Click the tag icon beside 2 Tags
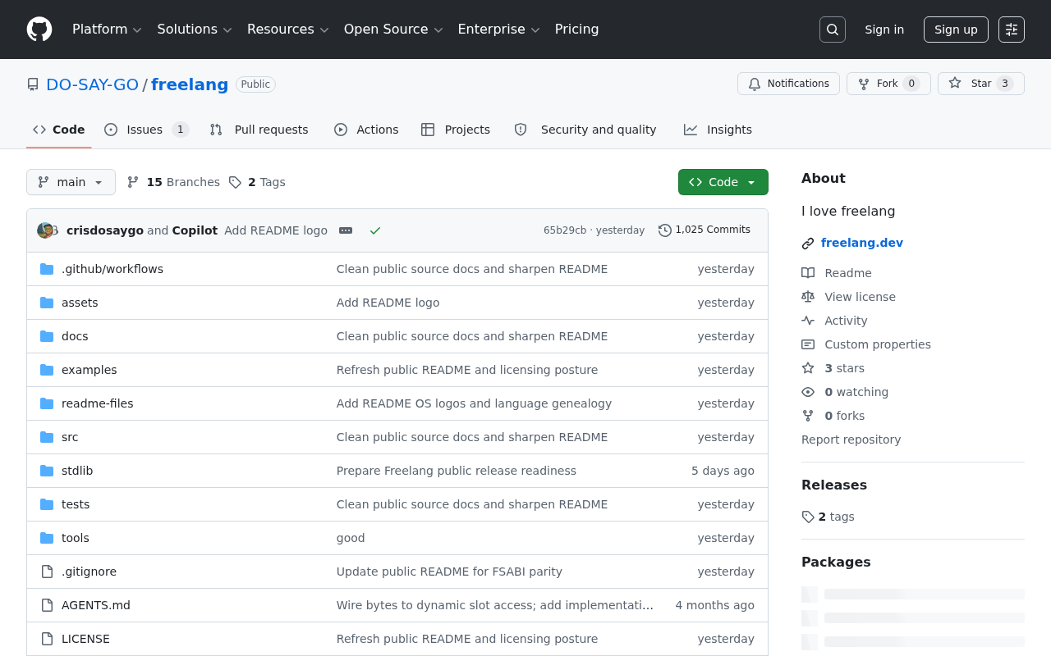The height and width of the screenshot is (656, 1051). (235, 182)
